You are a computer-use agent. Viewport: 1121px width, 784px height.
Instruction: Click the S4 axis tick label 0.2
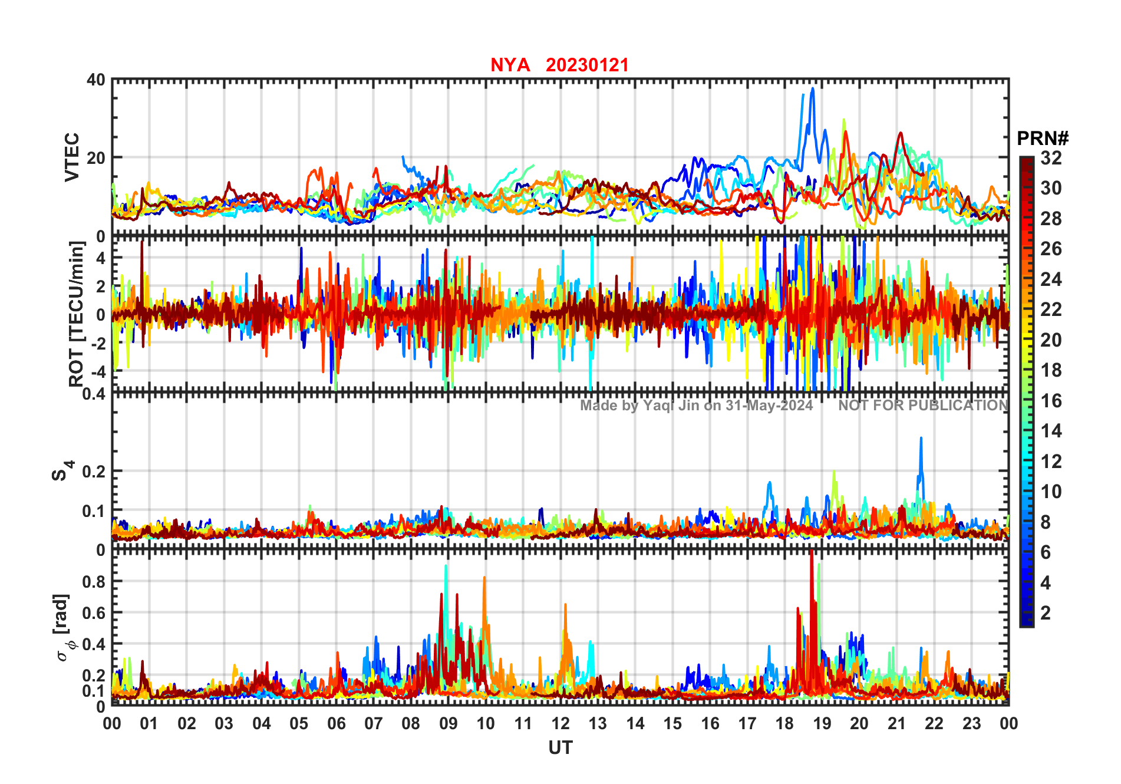[93, 472]
